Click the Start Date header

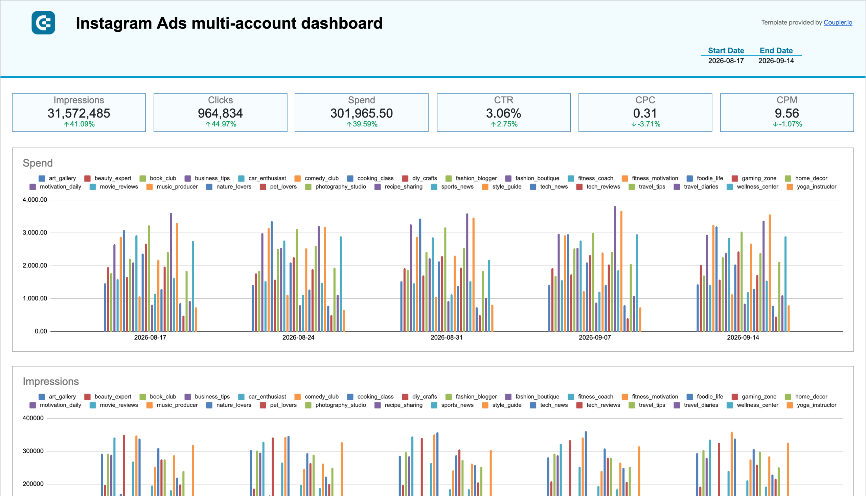tap(726, 50)
